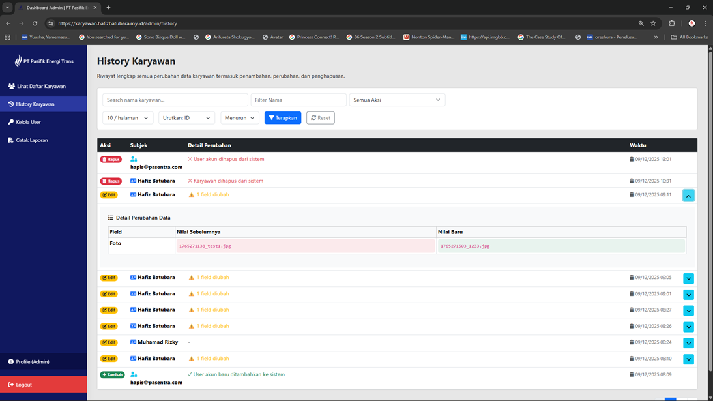Open the Menurun sort order dropdown
Viewport: 713px width, 401px height.
(x=240, y=118)
